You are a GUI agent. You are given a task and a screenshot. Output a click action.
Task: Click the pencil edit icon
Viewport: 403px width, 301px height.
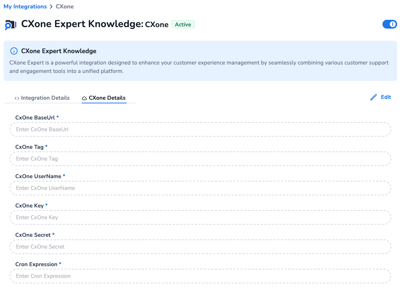[373, 97]
